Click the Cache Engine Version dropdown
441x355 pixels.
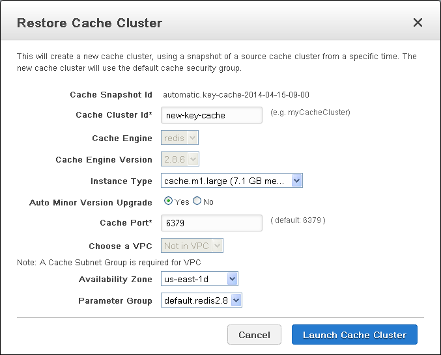(x=179, y=159)
